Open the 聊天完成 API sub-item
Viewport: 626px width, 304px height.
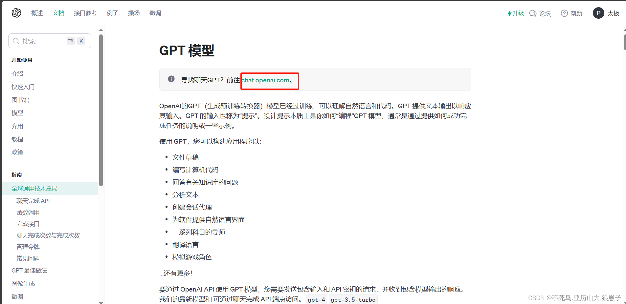click(33, 201)
